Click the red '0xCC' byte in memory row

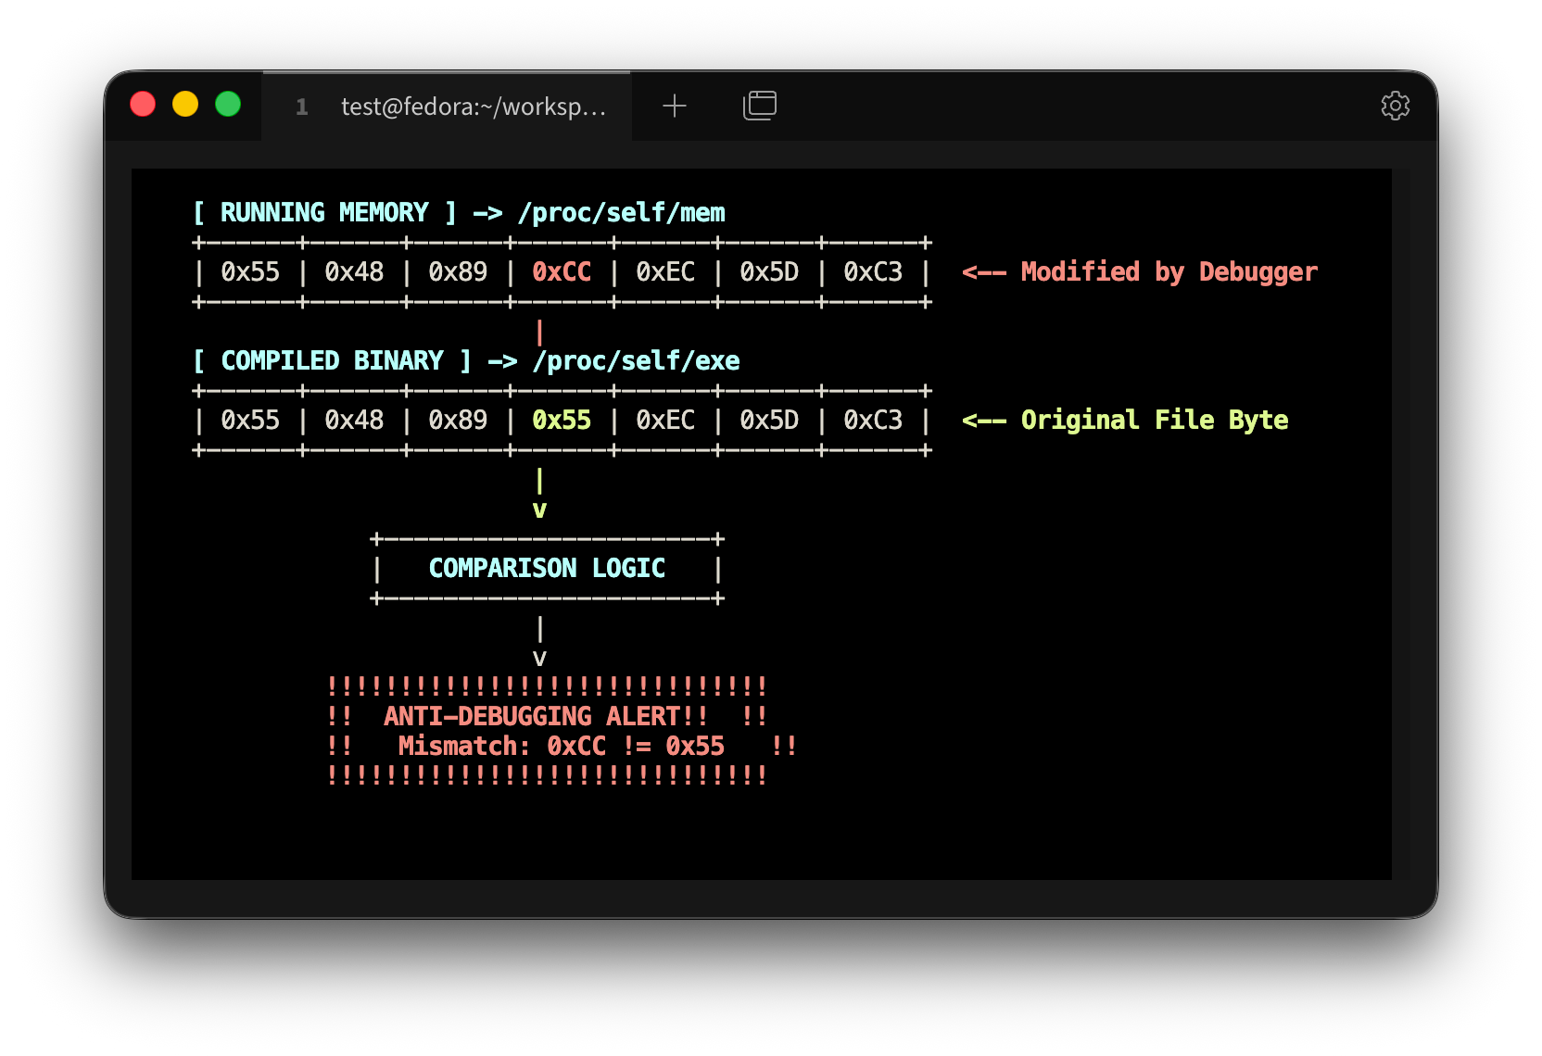click(562, 272)
